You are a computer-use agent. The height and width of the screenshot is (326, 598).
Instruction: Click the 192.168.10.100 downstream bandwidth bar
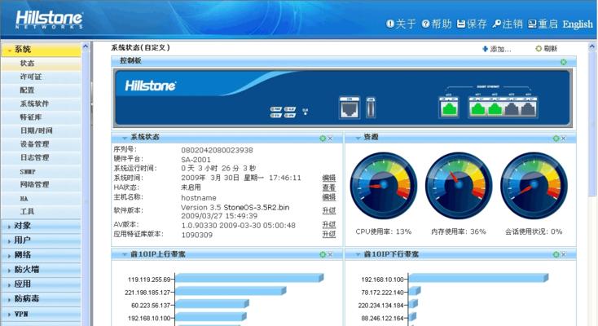[x=478, y=278]
